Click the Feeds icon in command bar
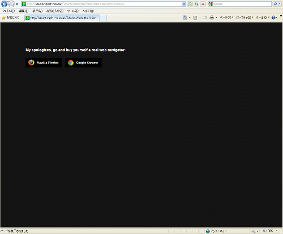This screenshot has width=283, height=234. pyautogui.click(x=195, y=18)
